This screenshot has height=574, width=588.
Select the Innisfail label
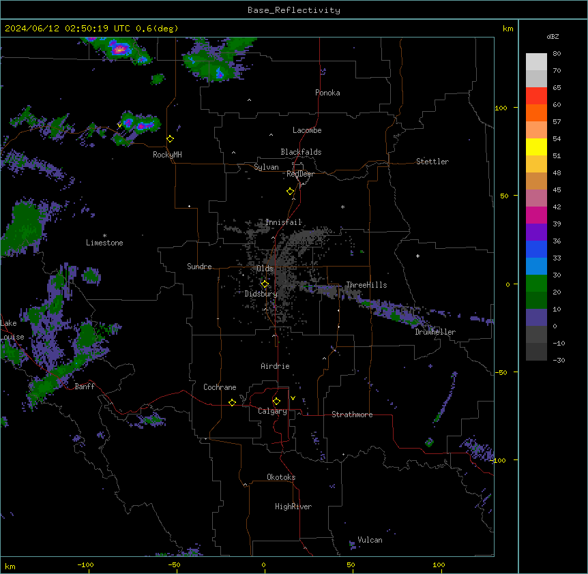point(284,222)
